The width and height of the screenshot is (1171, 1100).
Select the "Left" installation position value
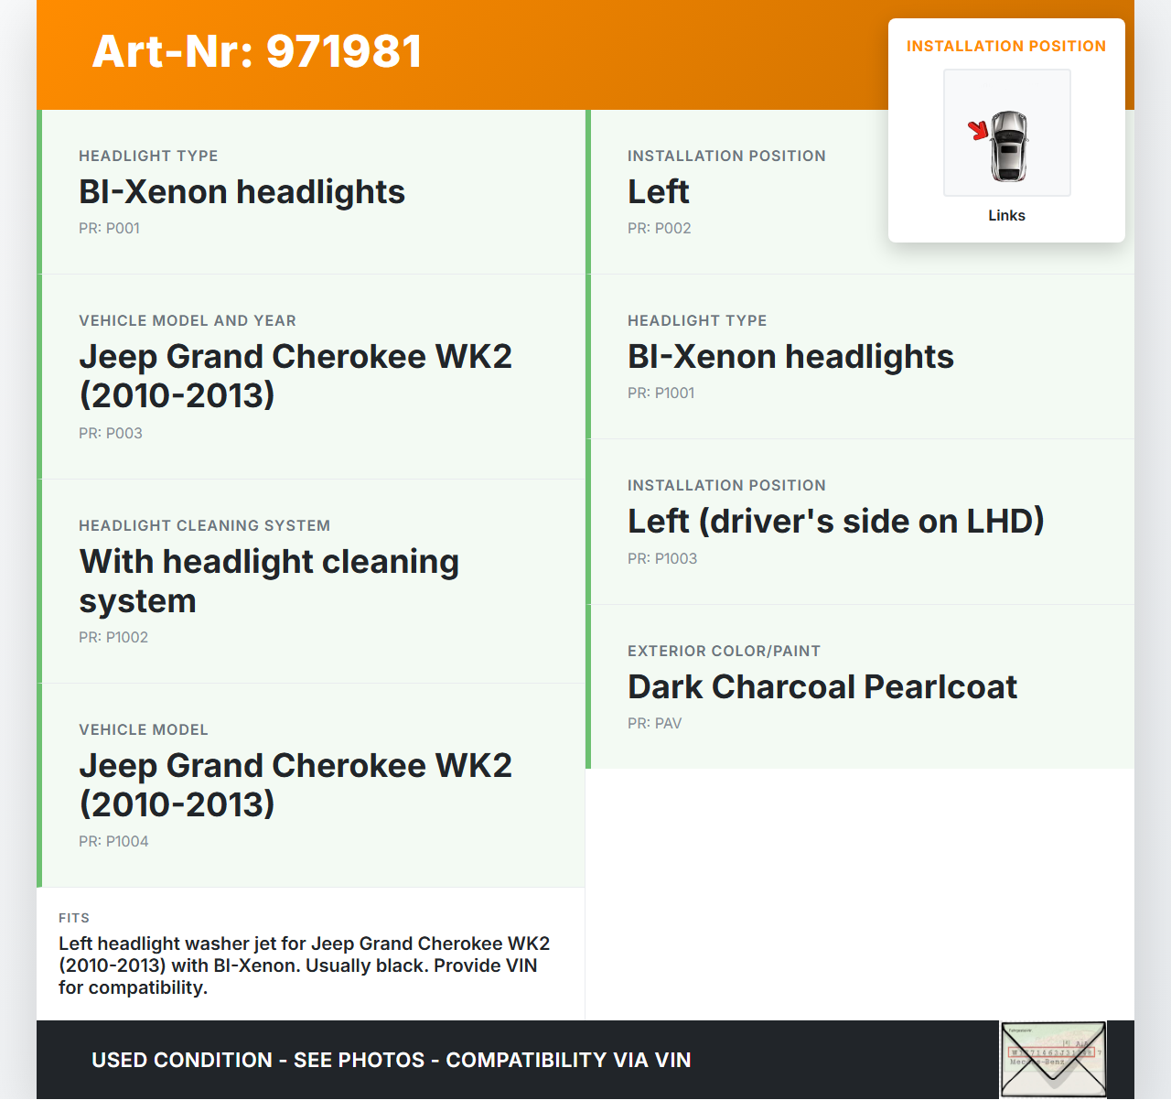tap(659, 192)
